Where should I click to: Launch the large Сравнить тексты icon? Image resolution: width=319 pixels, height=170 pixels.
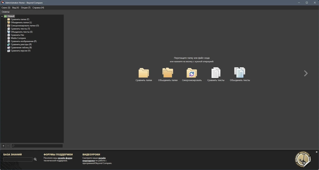216,73
